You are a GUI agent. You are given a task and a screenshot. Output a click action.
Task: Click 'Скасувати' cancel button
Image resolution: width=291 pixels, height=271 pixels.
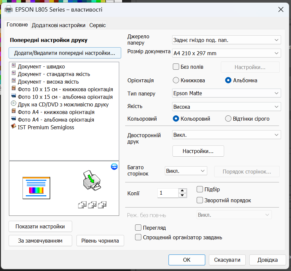[227, 260]
